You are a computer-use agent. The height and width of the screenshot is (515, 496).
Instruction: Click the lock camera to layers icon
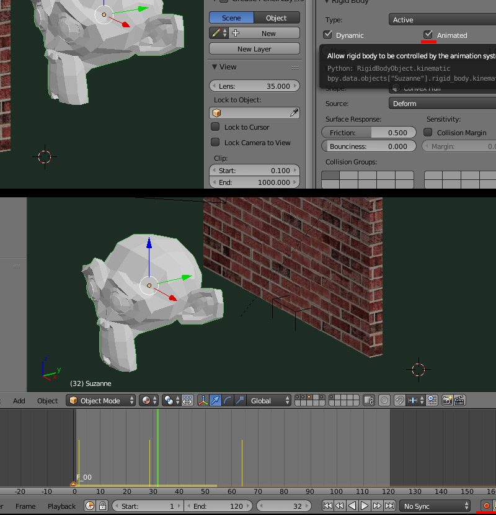pos(369,400)
